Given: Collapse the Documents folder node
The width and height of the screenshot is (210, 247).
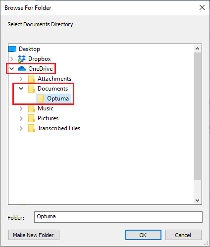Looking at the screenshot, I should click(21, 89).
